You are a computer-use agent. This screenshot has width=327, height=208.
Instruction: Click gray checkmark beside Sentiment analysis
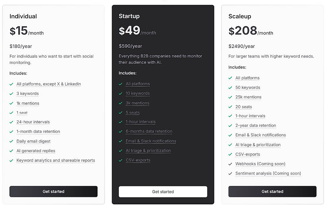pos(230,173)
